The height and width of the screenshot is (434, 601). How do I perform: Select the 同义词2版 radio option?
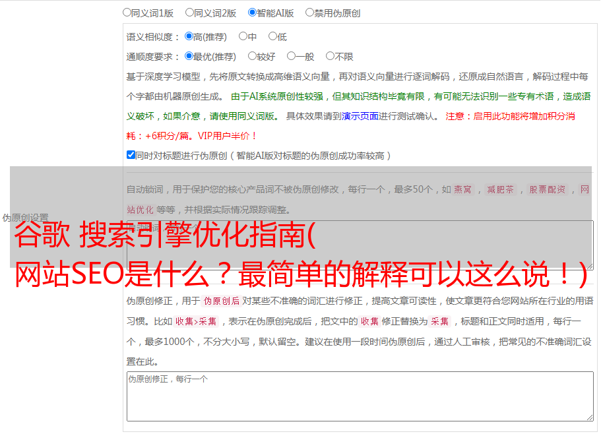tap(189, 13)
